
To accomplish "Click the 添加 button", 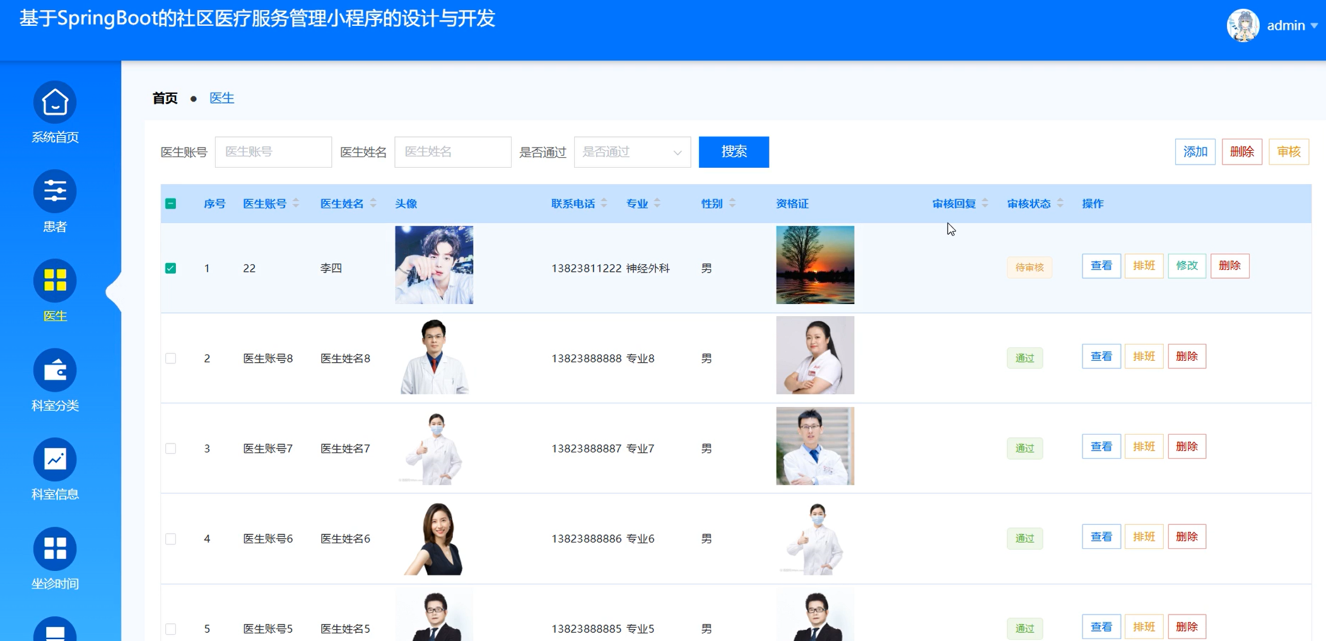I will point(1195,152).
